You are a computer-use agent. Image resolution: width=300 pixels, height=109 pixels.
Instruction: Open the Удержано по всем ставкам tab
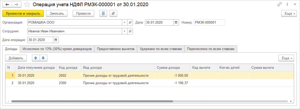click(x=161, y=49)
